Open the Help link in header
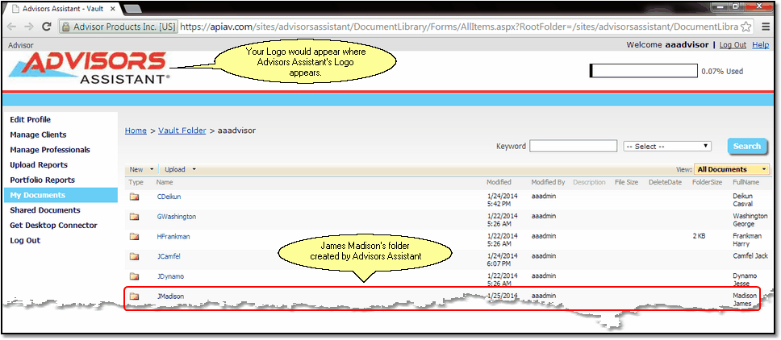The height and width of the screenshot is (340, 781). pos(761,45)
